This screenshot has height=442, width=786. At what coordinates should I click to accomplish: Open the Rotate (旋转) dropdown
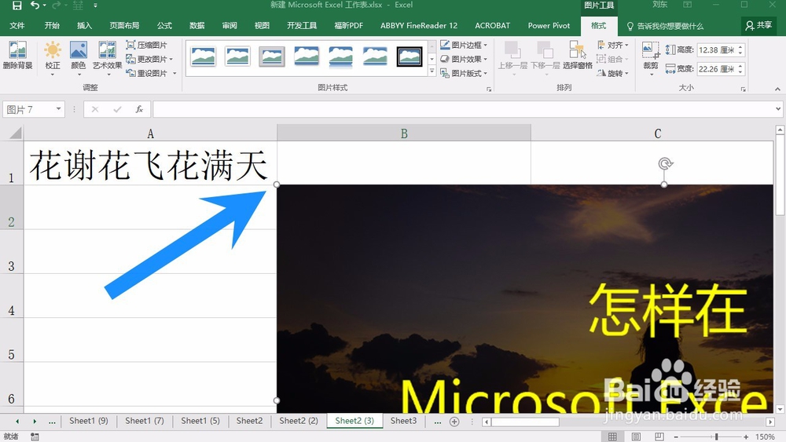point(612,73)
